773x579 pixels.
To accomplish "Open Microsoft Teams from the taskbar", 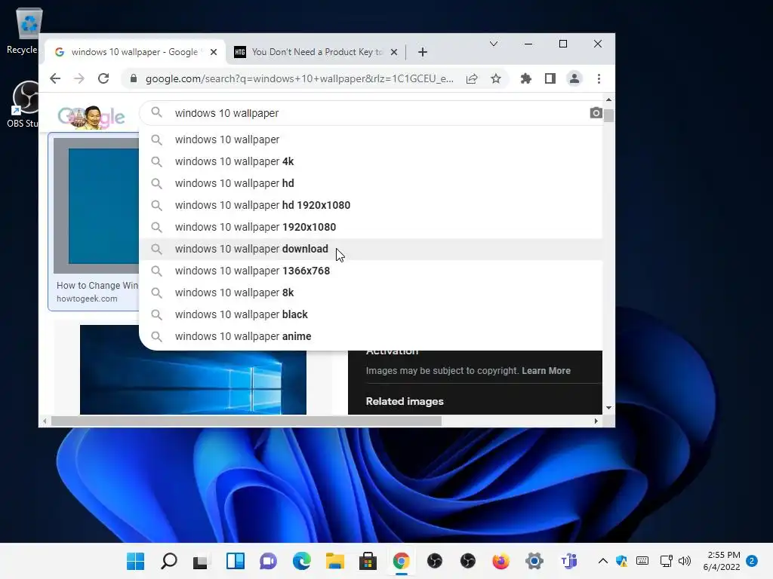I will (x=568, y=561).
